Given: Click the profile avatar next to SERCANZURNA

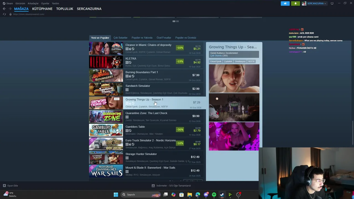Looking at the screenshot, I should [304, 3].
